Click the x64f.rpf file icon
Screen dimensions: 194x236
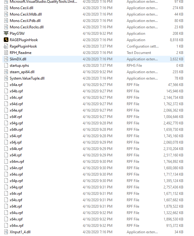(x=6, y=116)
